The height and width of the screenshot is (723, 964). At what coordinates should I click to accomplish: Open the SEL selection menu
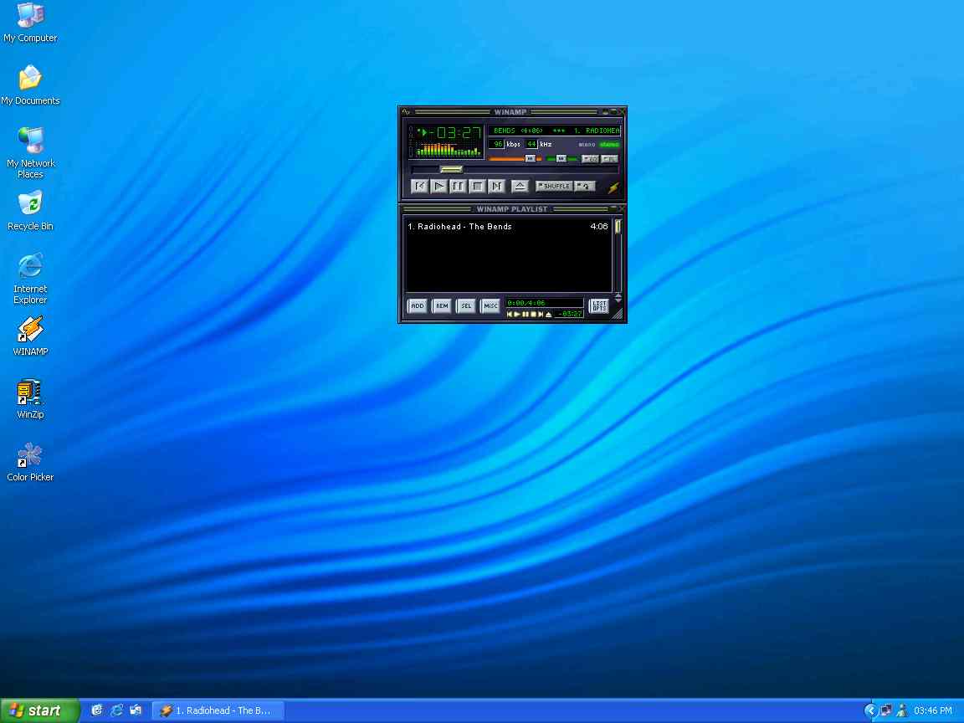tap(466, 306)
